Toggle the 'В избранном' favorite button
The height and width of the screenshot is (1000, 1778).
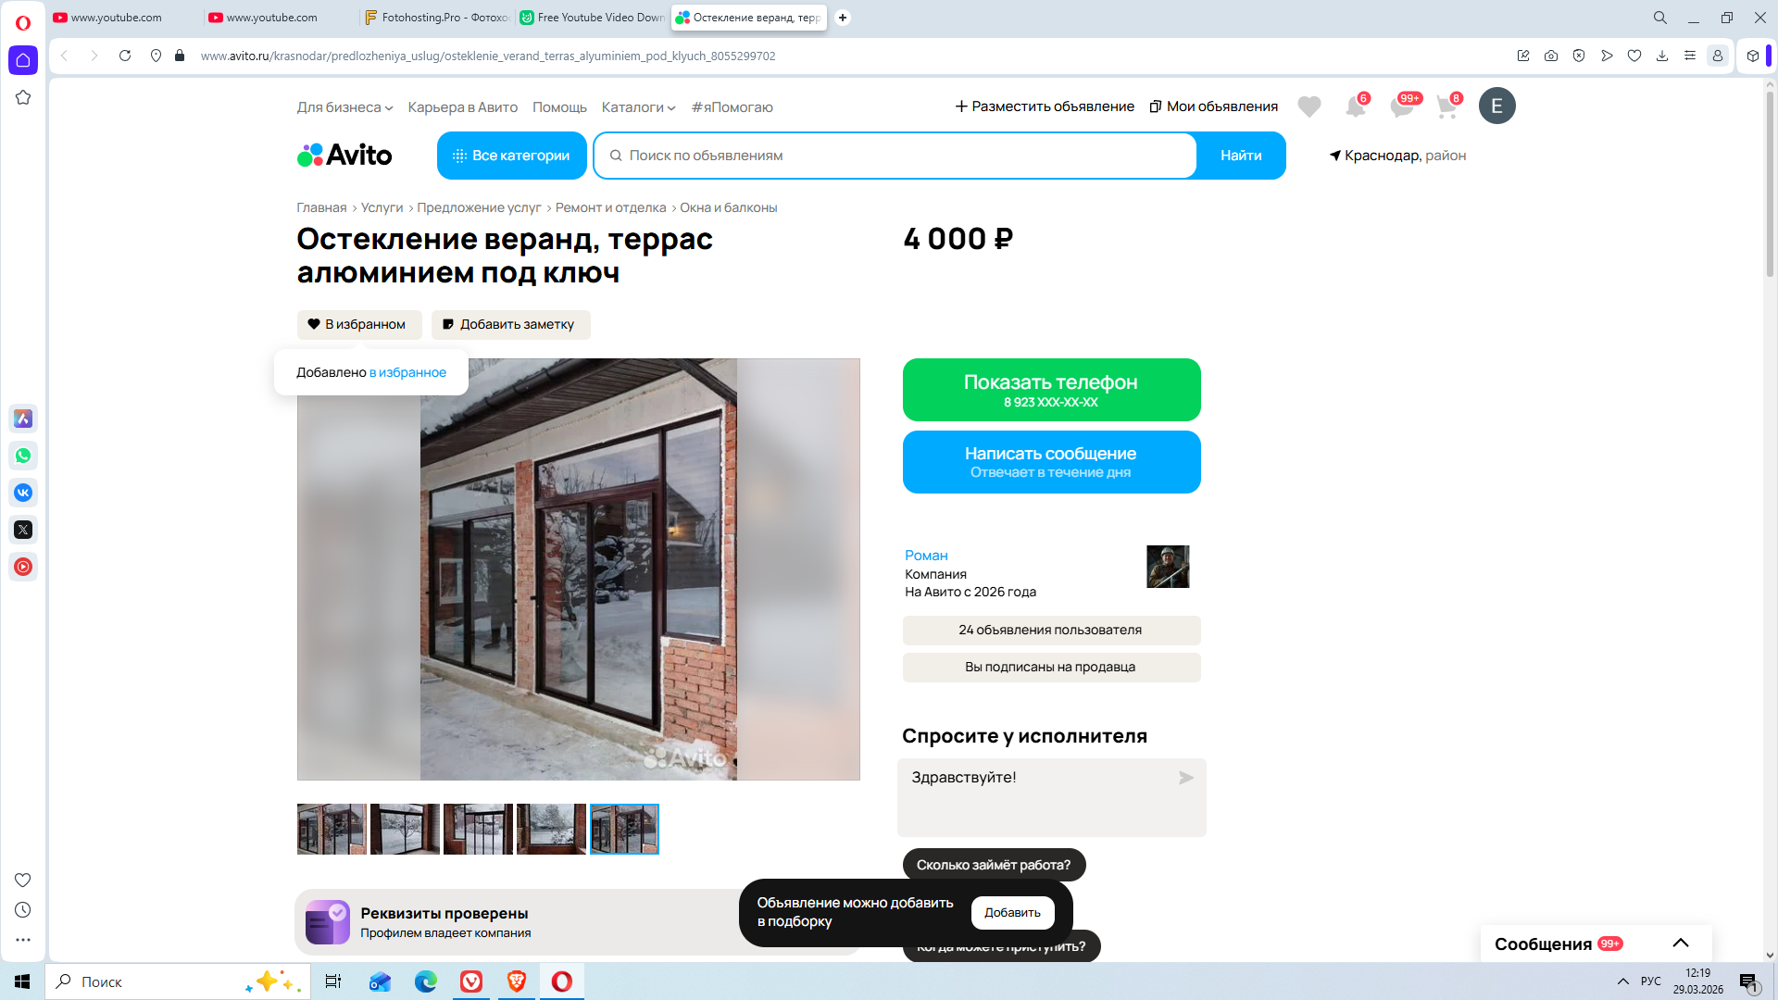359,325
